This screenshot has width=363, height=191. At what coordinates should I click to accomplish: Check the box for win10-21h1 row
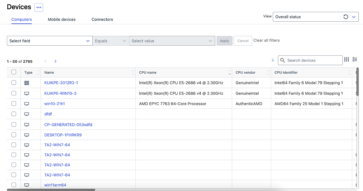[x=14, y=104]
